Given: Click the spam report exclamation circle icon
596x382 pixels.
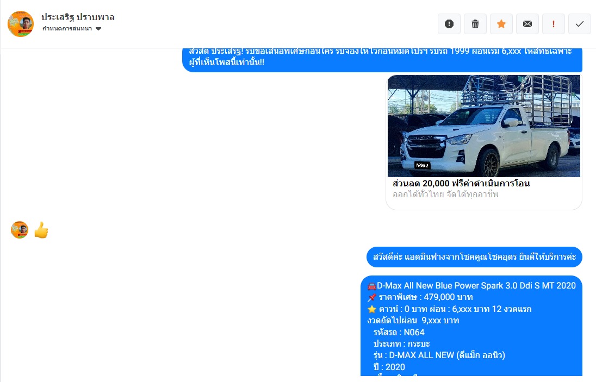Looking at the screenshot, I should tap(449, 24).
